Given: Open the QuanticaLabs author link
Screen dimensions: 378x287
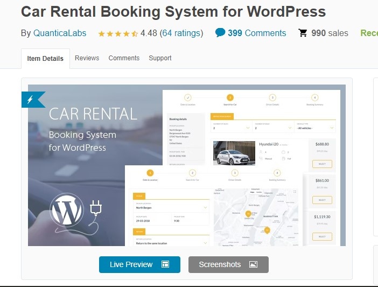Looking at the screenshot, I should pyautogui.click(x=60, y=33).
